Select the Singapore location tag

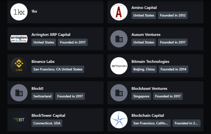click(141, 96)
